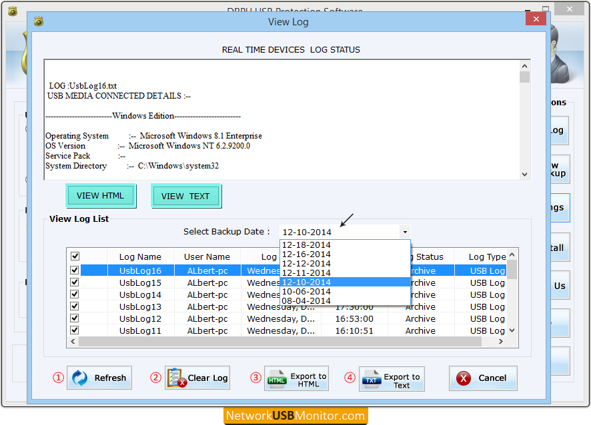This screenshot has height=425, width=591.
Task: Choose 12-16-2014 from backup date list
Action: (x=345, y=254)
